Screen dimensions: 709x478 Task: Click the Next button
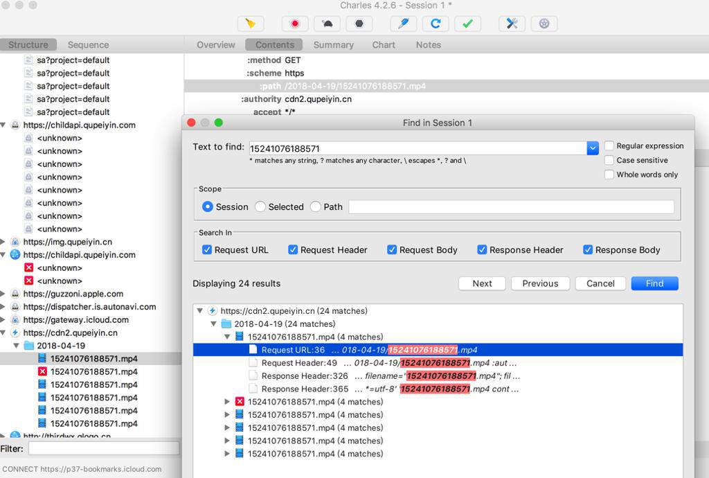[x=482, y=283]
